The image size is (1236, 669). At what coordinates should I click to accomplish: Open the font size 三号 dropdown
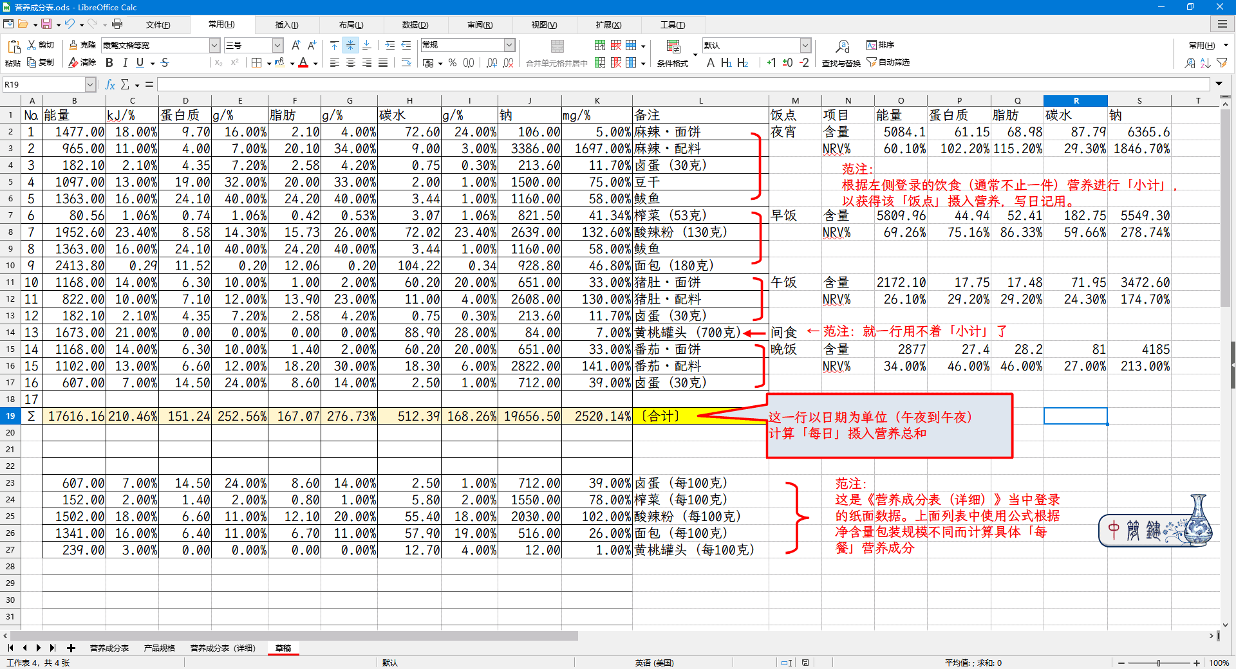pyautogui.click(x=277, y=45)
